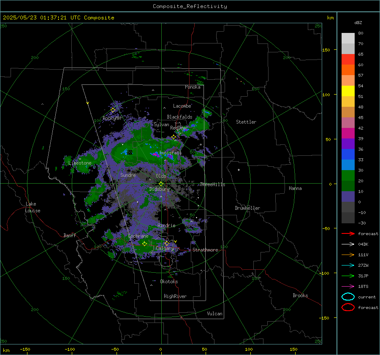Screen dimensions: 380x355
Task: Click the Strathmore label
Action: (x=205, y=250)
